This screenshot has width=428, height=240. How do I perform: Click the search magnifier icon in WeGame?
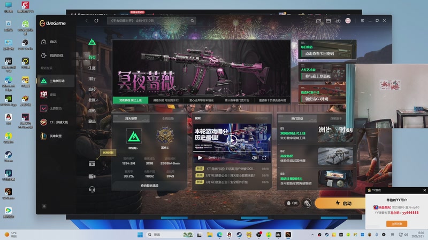192,21
